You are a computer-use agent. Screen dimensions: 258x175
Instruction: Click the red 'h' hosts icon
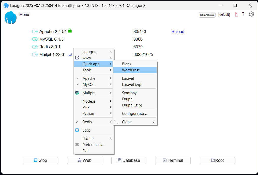(236, 14)
